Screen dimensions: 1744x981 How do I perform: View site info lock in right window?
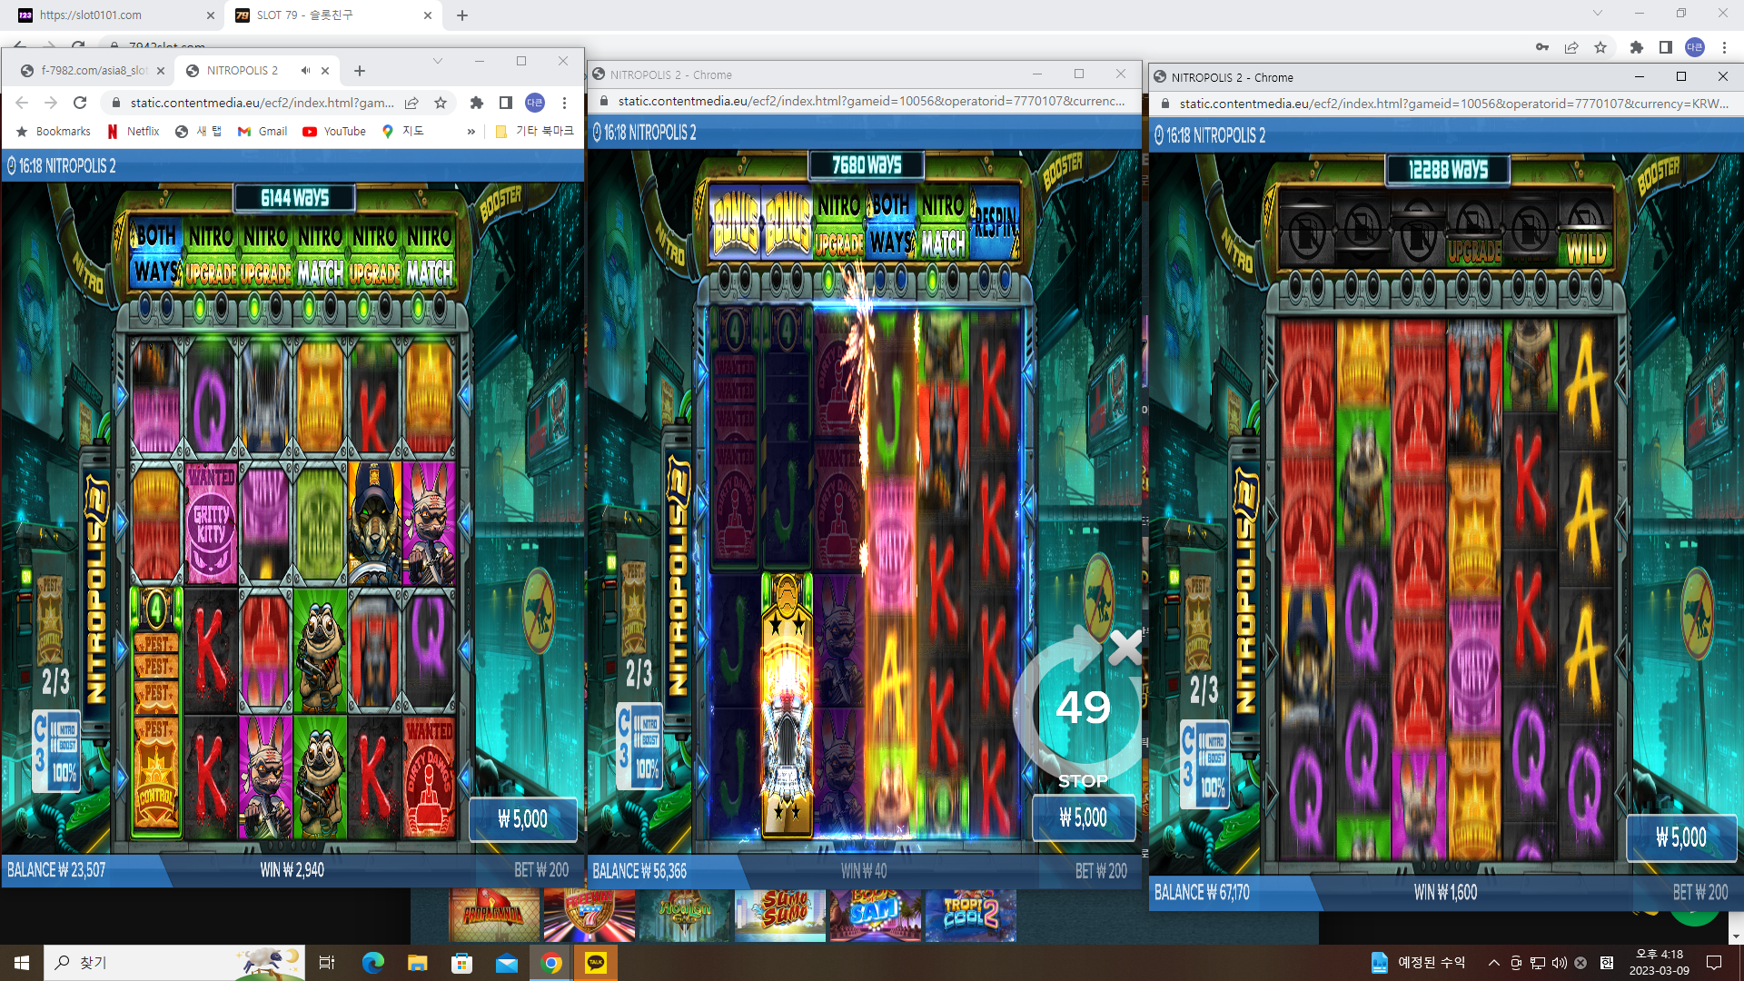tap(1165, 104)
